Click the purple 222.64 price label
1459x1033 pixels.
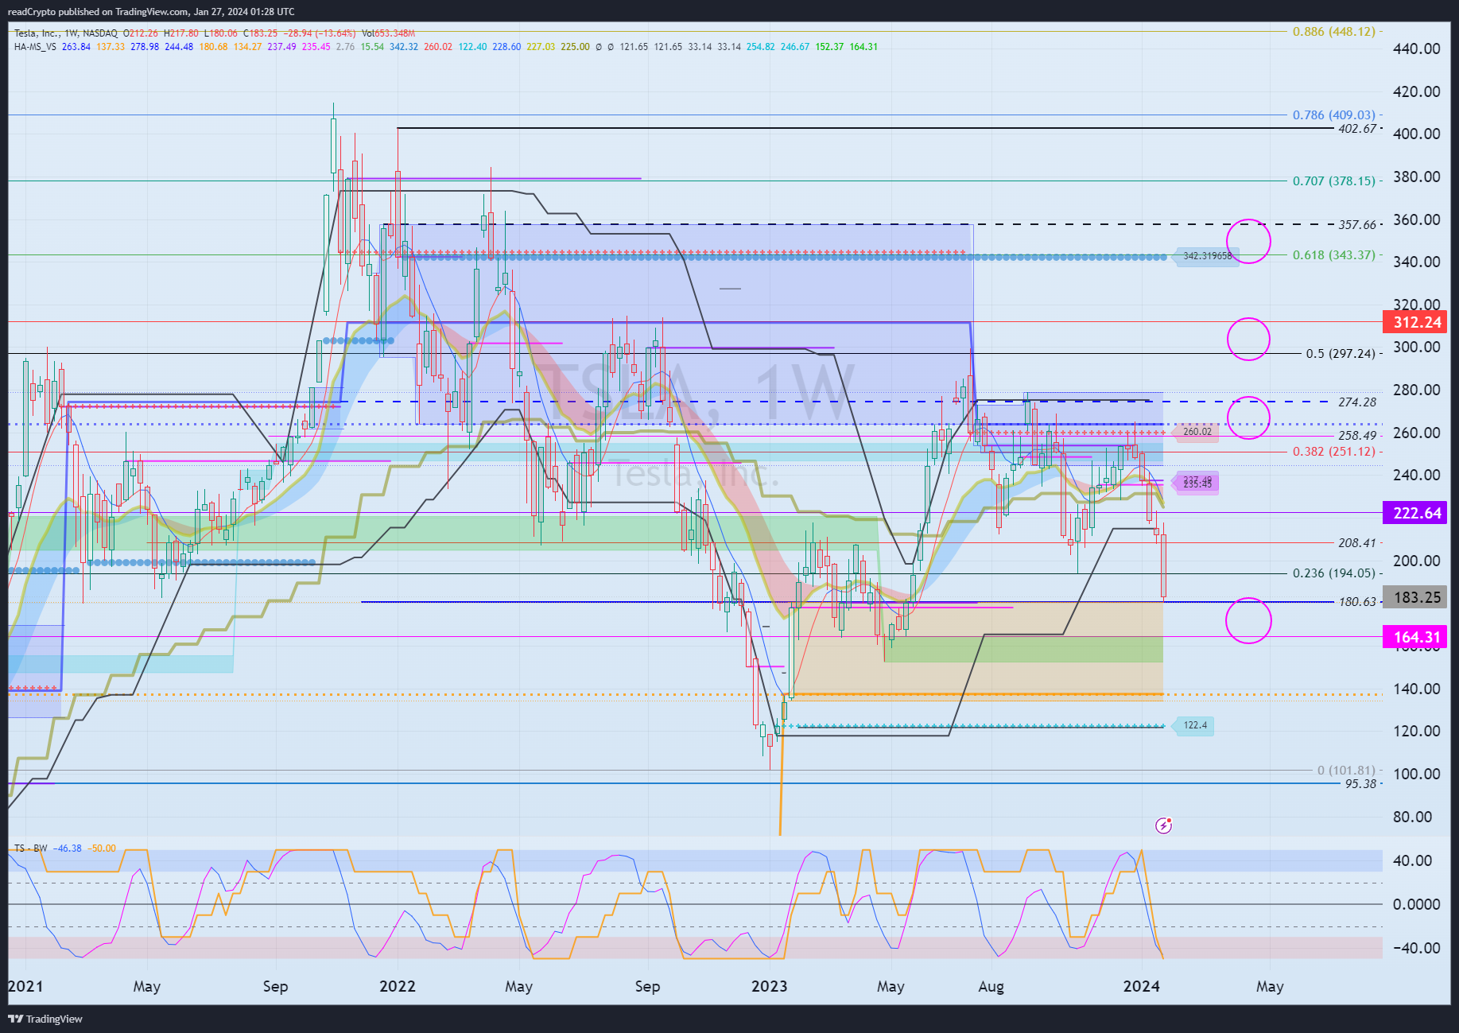(1416, 513)
